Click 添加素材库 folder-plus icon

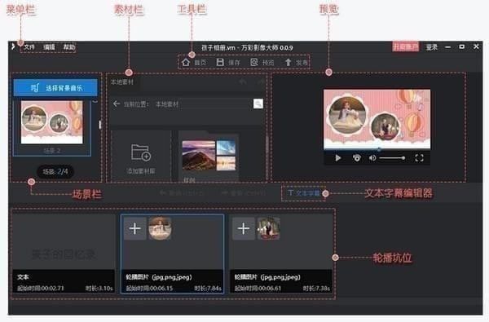pos(141,152)
